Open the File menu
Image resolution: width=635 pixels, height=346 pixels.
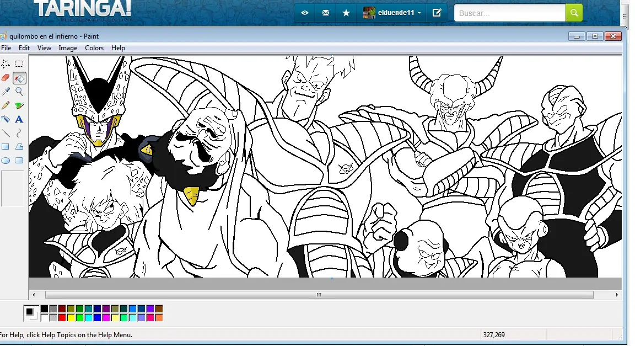[x=6, y=48]
